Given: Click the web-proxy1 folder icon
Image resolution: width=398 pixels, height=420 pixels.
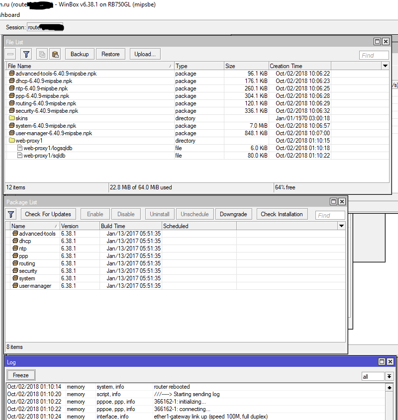Looking at the screenshot, I should pyautogui.click(x=12, y=140).
